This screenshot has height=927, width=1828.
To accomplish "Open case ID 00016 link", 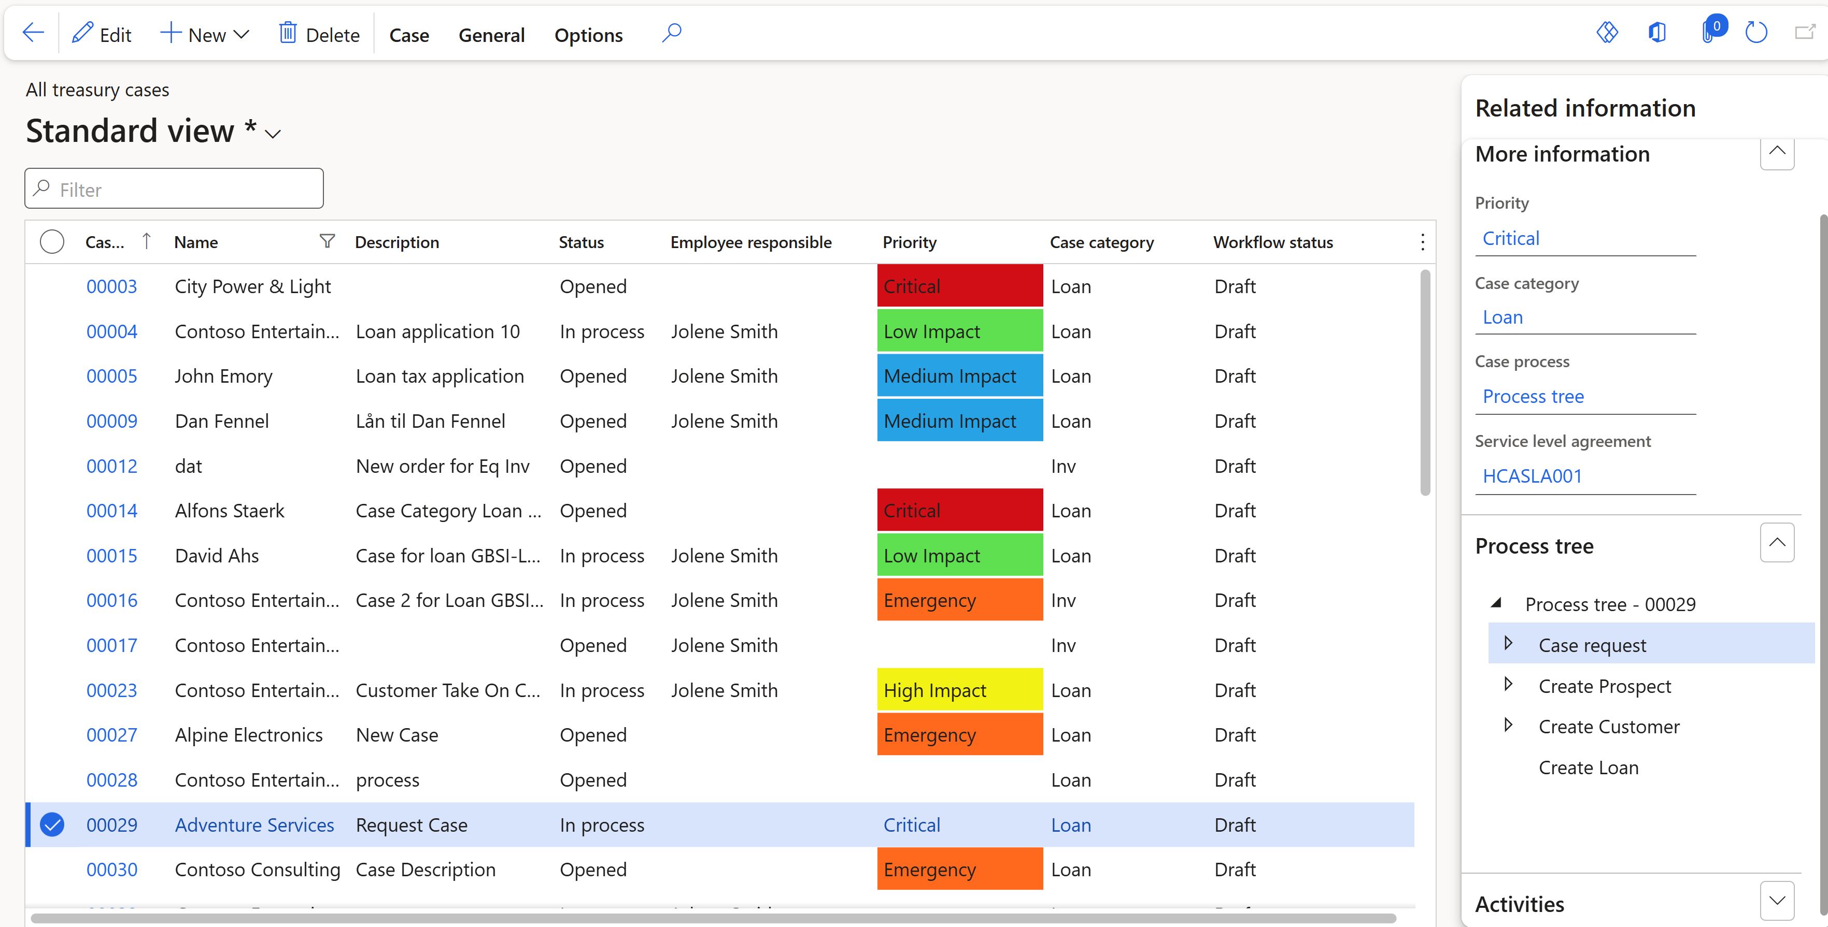I will pos(111,600).
